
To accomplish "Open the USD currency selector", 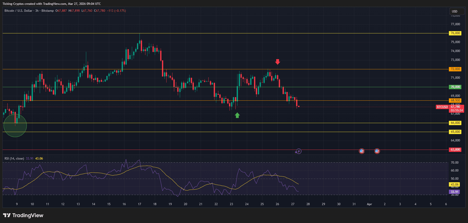I will 457,11.
